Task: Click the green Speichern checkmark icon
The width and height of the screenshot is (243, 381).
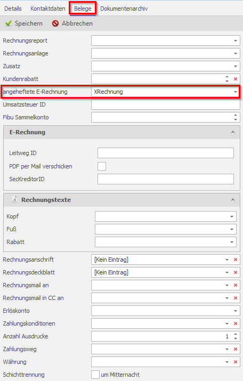Action: pos(9,23)
